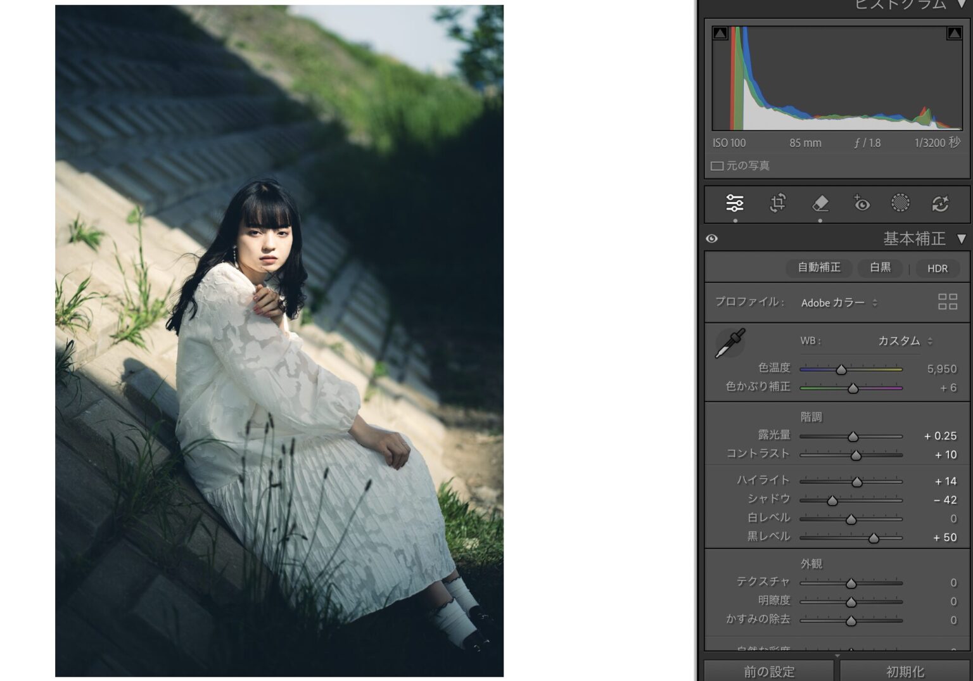This screenshot has width=973, height=681.
Task: Open the profile browser grid icon
Action: 947,302
